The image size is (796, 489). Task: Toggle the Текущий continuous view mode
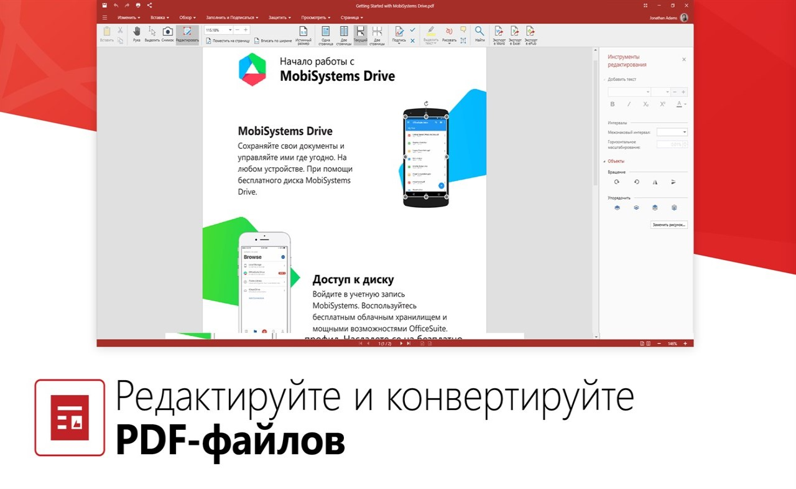tap(360, 35)
